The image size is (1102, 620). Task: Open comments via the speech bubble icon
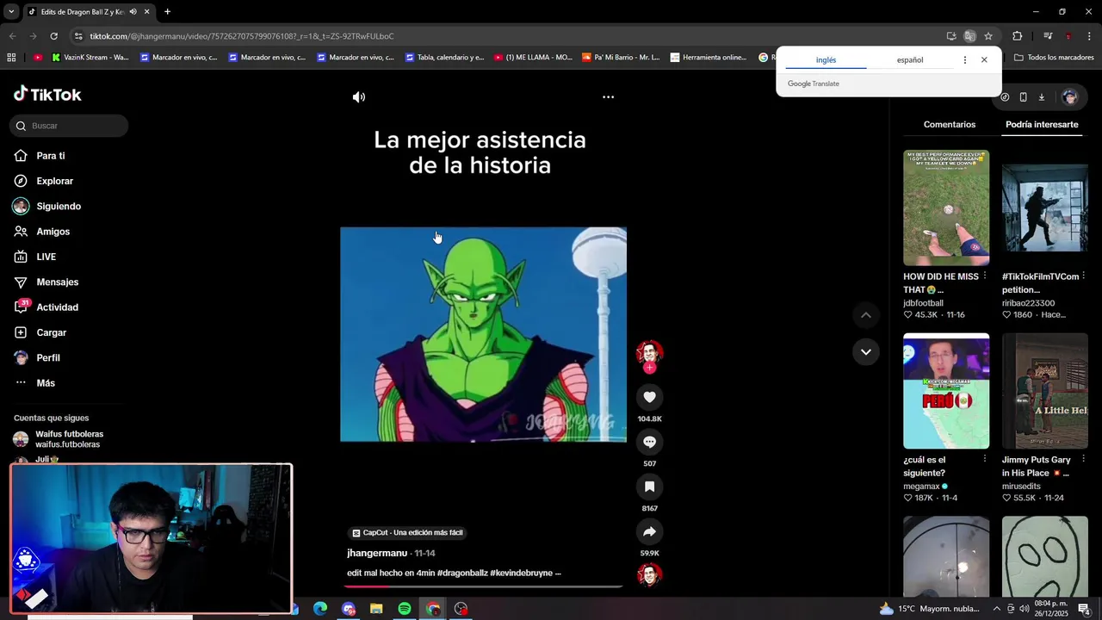(649, 442)
